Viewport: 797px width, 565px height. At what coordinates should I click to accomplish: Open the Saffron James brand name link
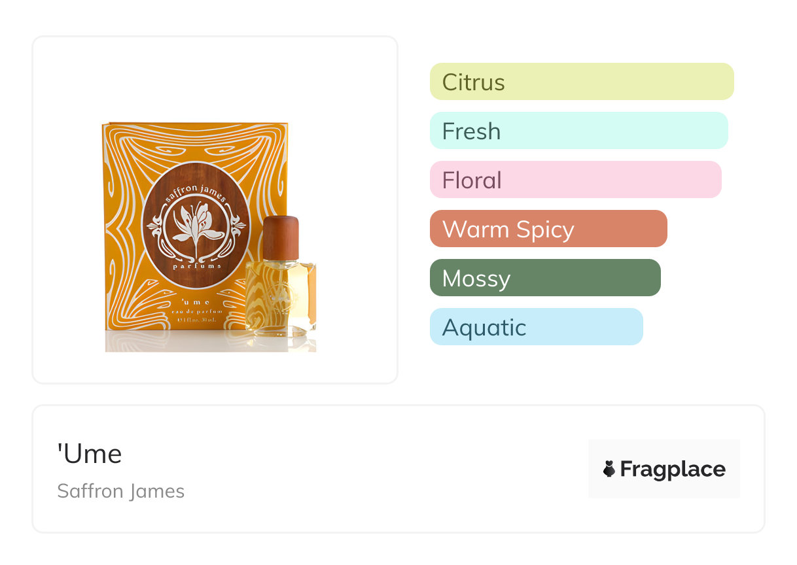pyautogui.click(x=121, y=491)
